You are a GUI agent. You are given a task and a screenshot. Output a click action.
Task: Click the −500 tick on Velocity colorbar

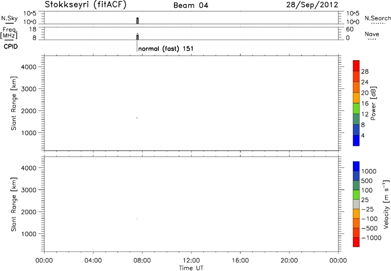(369, 228)
